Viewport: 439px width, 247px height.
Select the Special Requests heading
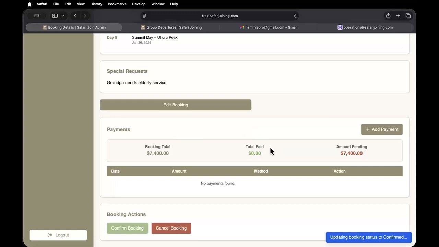tap(127, 71)
